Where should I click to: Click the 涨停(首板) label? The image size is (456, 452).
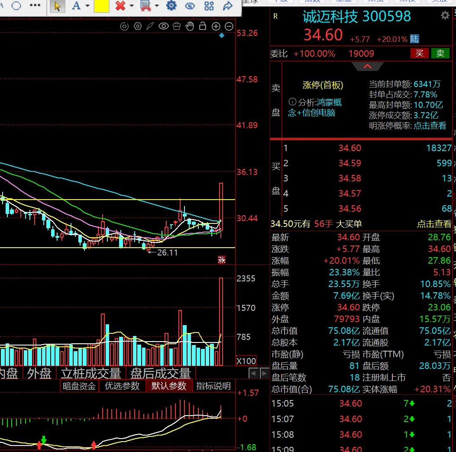[323, 85]
